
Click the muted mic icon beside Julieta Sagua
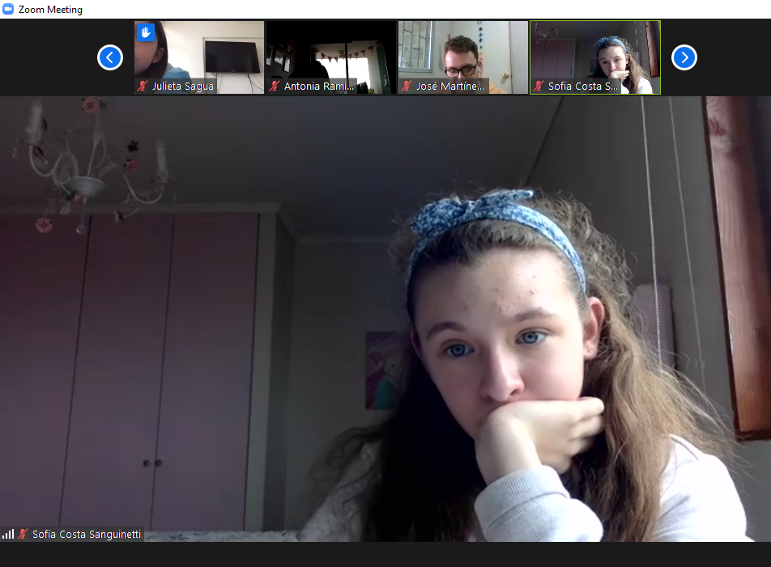click(143, 86)
